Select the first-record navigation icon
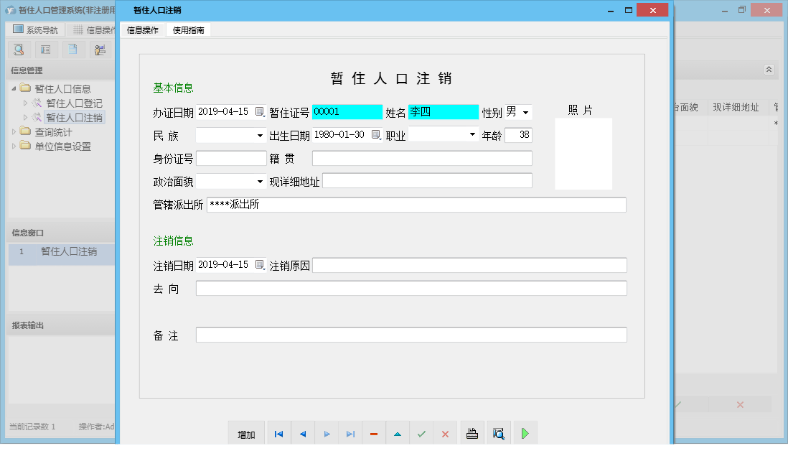The width and height of the screenshot is (788, 456). tap(278, 433)
